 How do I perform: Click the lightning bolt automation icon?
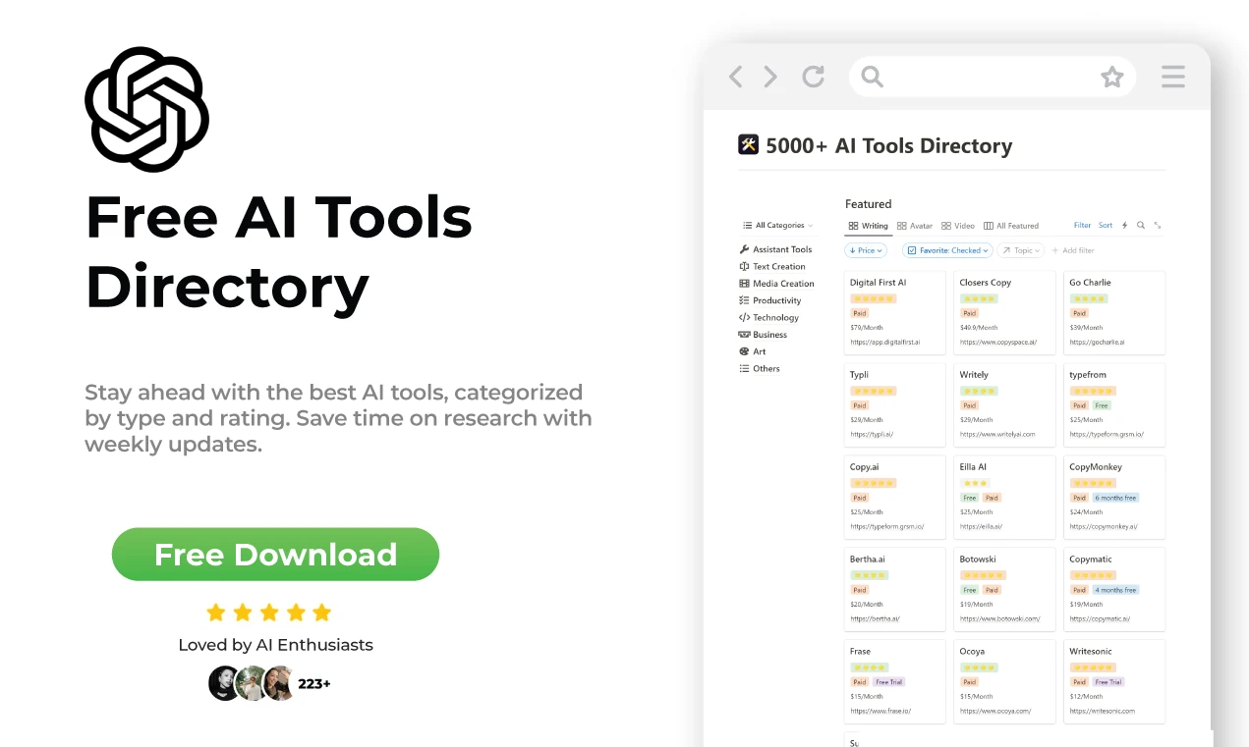(1125, 225)
